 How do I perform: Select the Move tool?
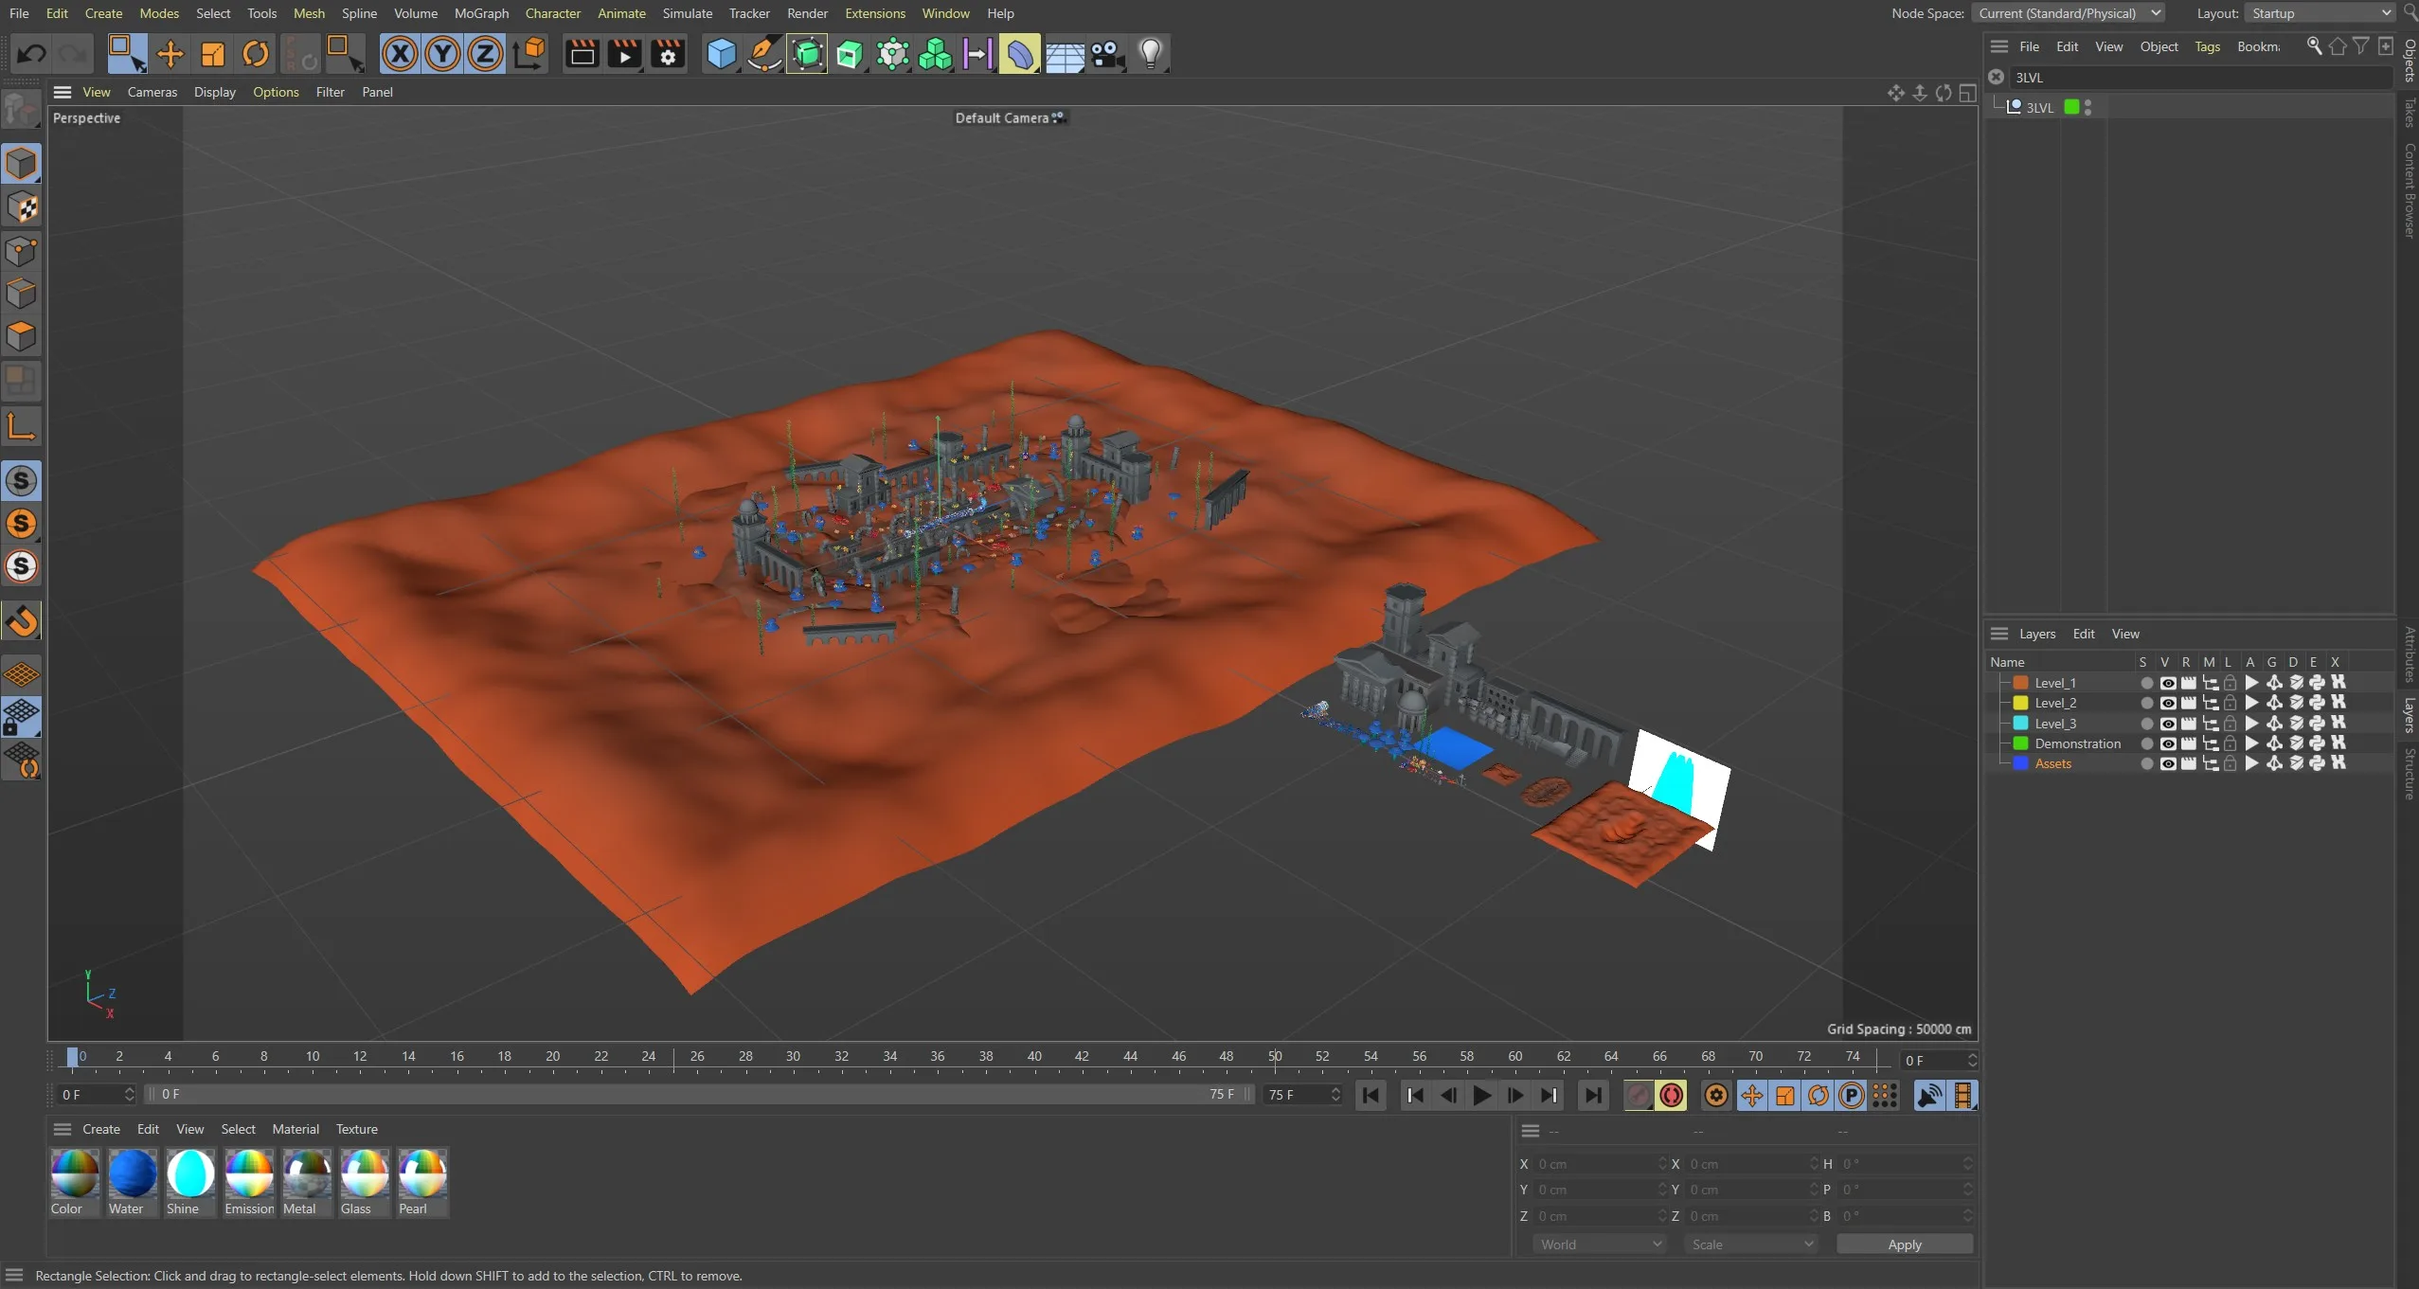pyautogui.click(x=170, y=54)
